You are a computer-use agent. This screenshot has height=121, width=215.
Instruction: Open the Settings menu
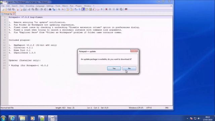50,6
